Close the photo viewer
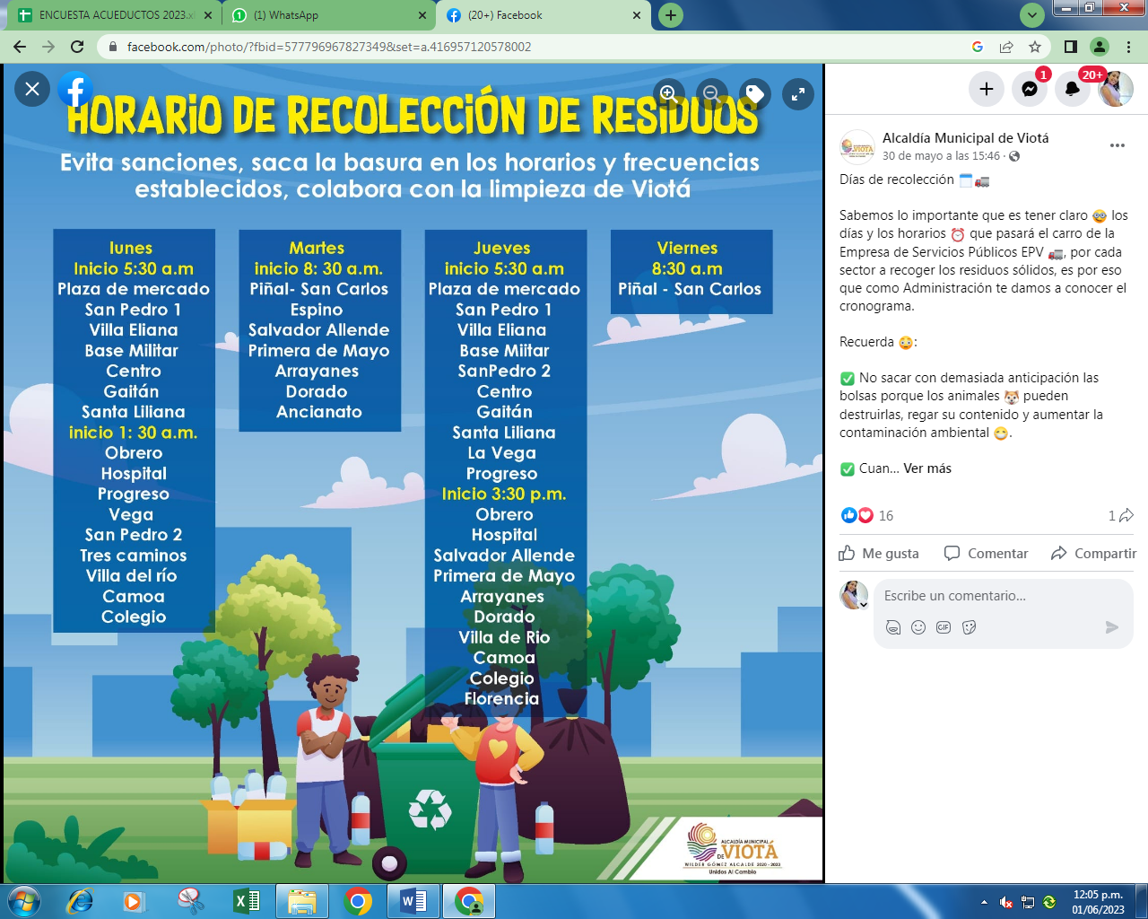 32,89
